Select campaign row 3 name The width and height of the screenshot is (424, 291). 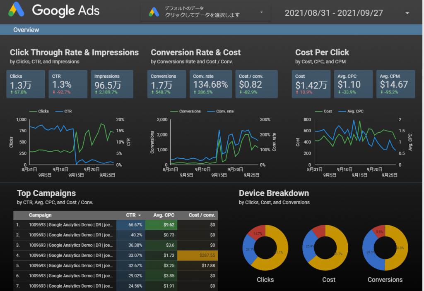click(x=71, y=246)
